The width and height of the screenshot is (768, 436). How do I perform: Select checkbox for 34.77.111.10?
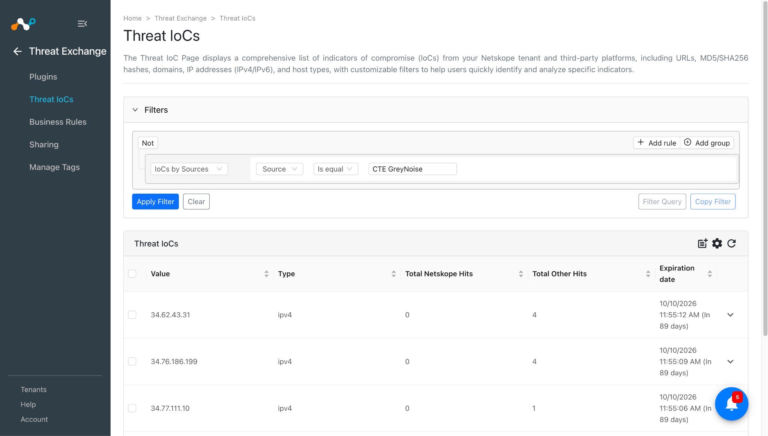click(x=132, y=408)
